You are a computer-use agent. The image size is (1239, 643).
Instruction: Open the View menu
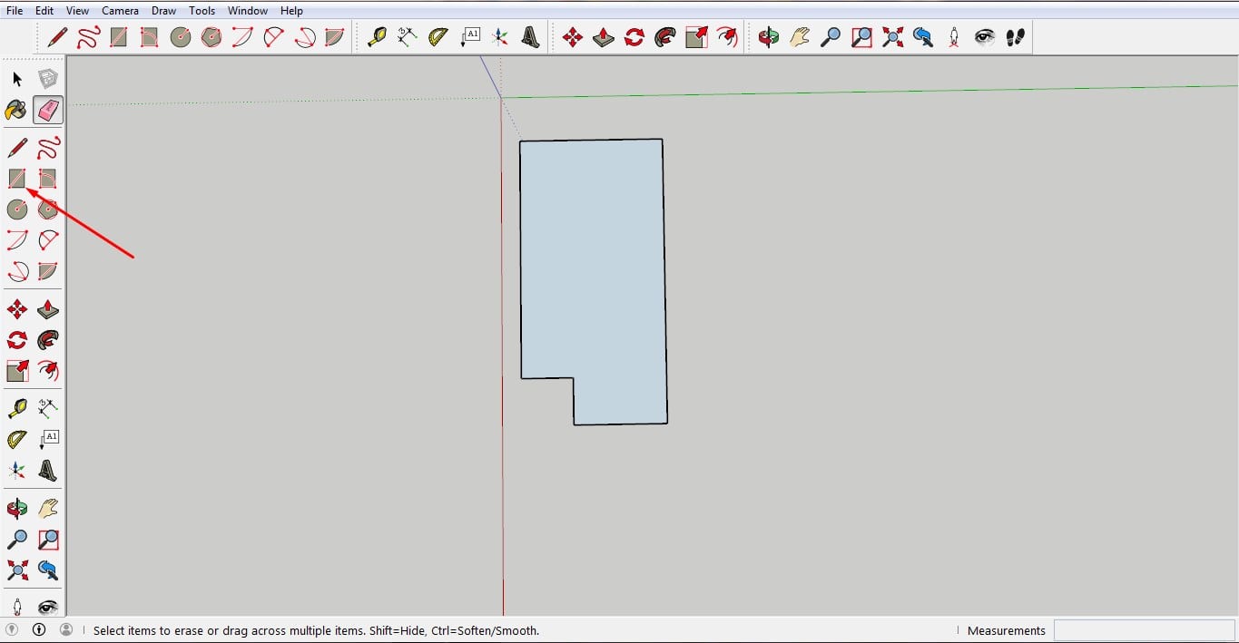pyautogui.click(x=78, y=11)
